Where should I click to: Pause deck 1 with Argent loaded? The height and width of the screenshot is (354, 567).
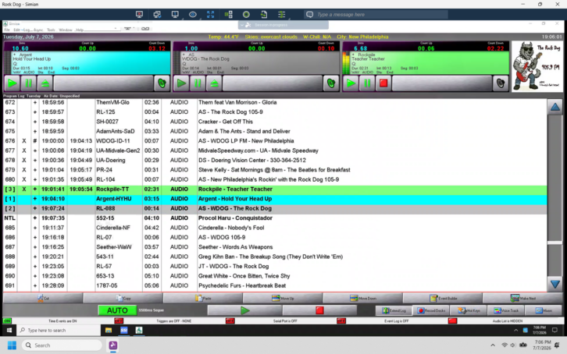pyautogui.click(x=29, y=83)
